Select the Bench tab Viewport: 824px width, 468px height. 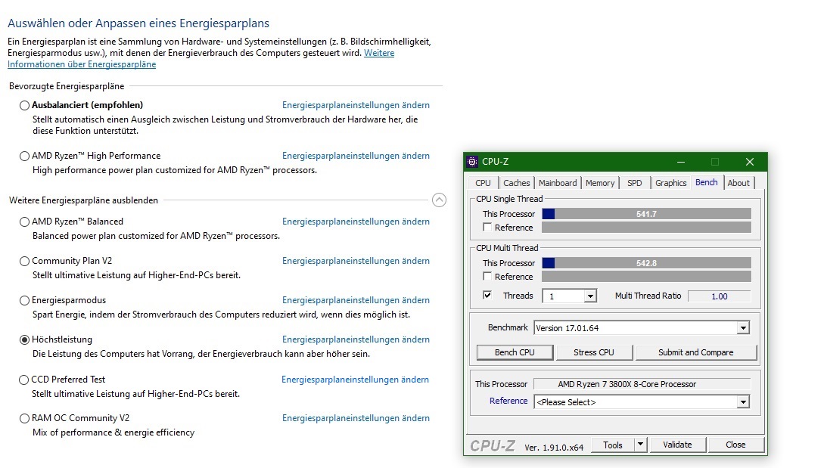click(706, 182)
